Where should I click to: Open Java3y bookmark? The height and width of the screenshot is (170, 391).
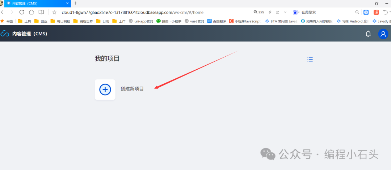[x=382, y=21]
